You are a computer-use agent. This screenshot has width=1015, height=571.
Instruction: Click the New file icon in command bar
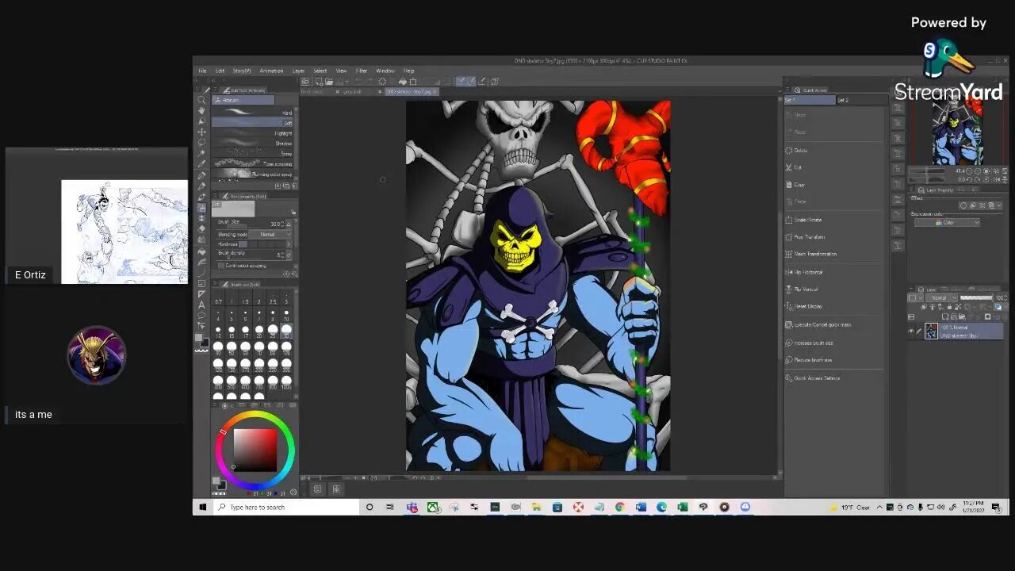[318, 82]
